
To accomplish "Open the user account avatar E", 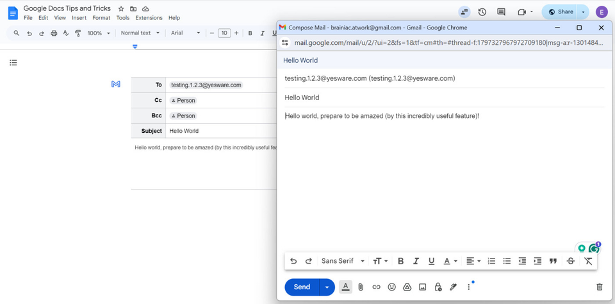I will (x=602, y=12).
